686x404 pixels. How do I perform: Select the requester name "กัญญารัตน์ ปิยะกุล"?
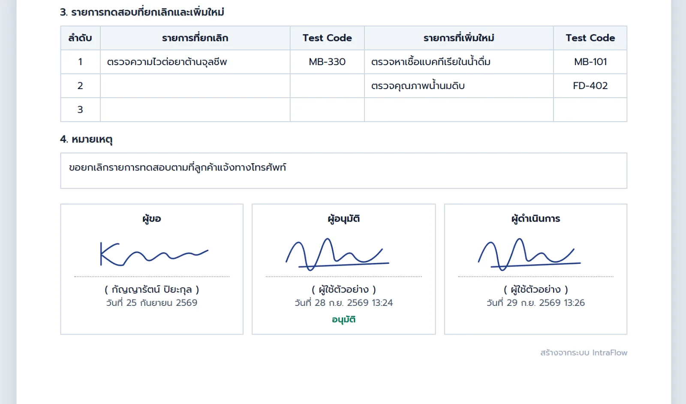pyautogui.click(x=152, y=290)
